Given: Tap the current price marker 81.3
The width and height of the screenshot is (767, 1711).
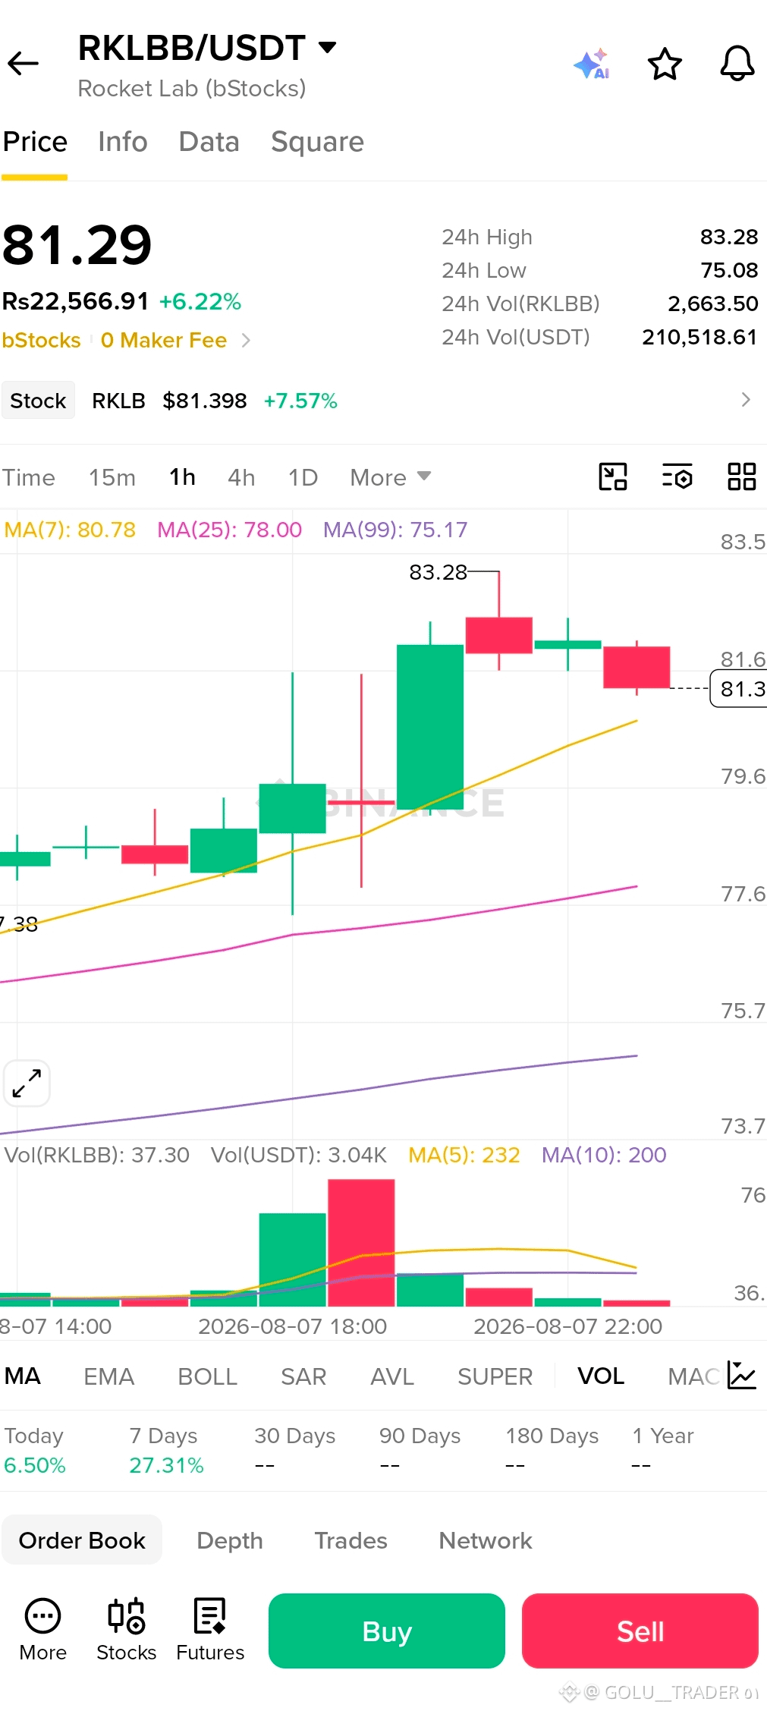Looking at the screenshot, I should pos(738,689).
